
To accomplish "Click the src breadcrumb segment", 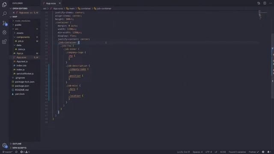I will tap(45, 9).
